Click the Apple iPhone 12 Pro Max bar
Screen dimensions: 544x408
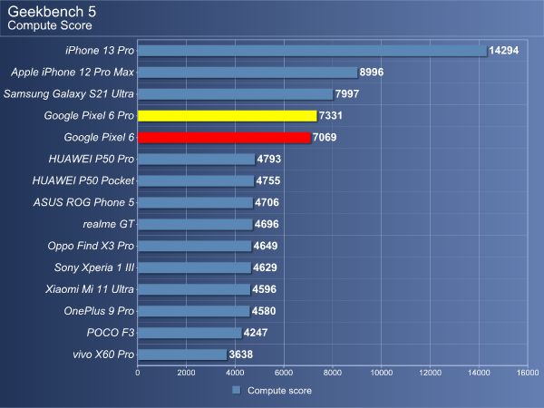pos(248,73)
